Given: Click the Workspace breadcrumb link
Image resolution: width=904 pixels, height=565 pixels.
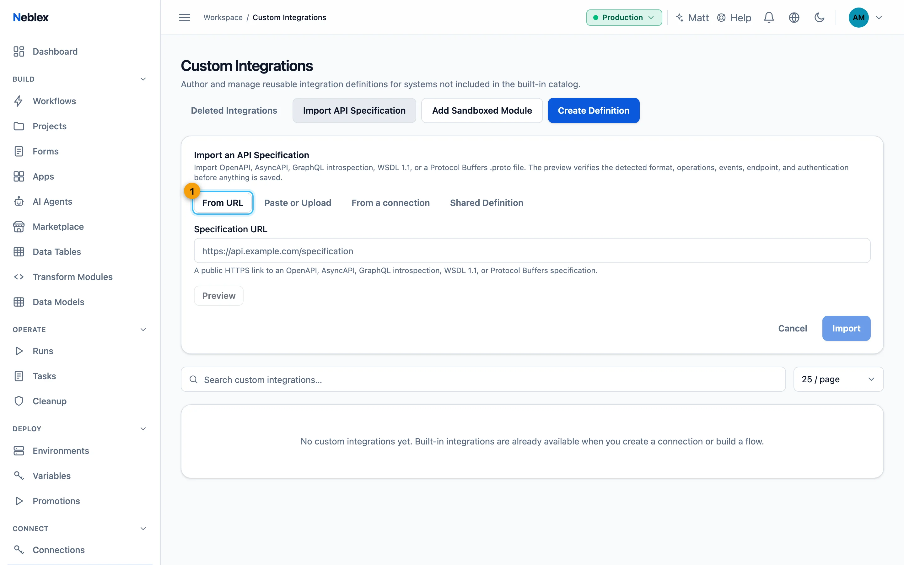Looking at the screenshot, I should pos(223,18).
